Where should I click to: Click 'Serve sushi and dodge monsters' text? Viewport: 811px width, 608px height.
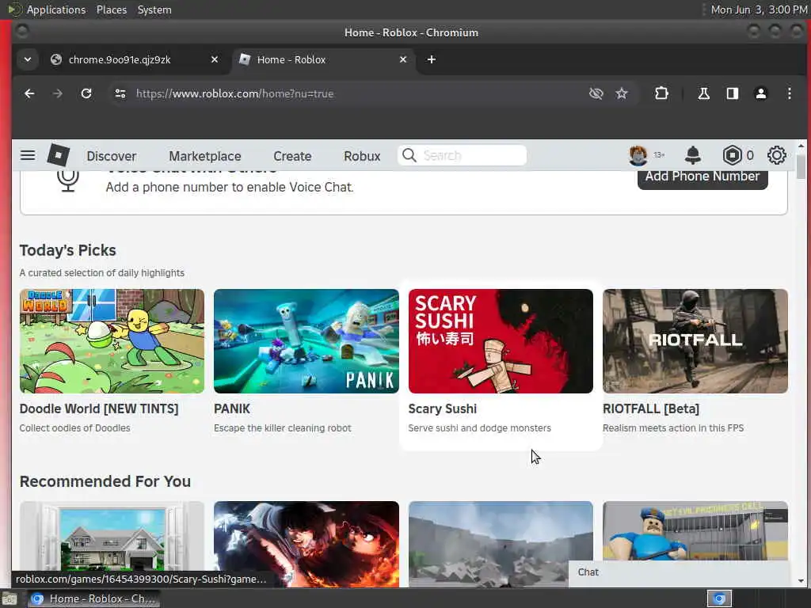click(x=479, y=428)
